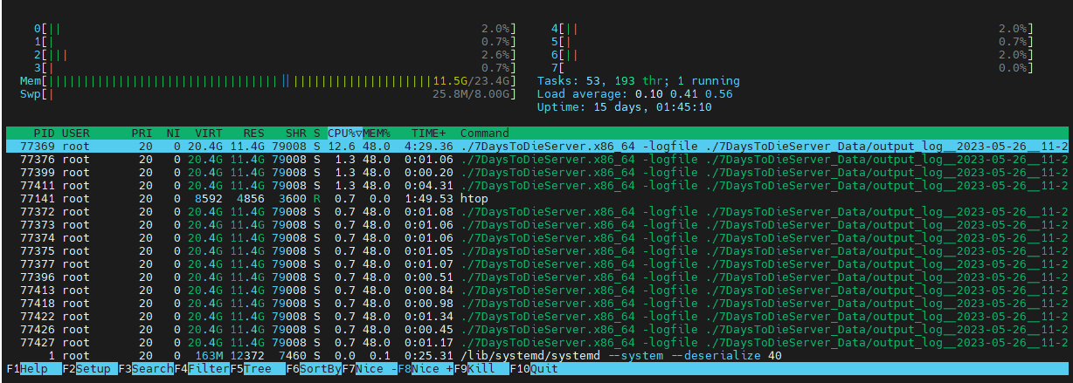
Task: Click the CPU% sorted column header
Action: 345,133
